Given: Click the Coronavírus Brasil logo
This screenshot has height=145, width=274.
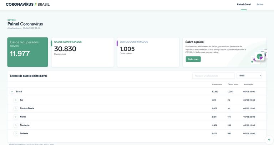Looking at the screenshot, I should [x=28, y=4].
